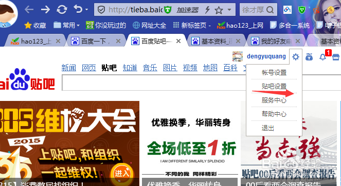Click the 加速器 accelerator button
The height and width of the screenshot is (186, 341).
pyautogui.click(x=187, y=10)
